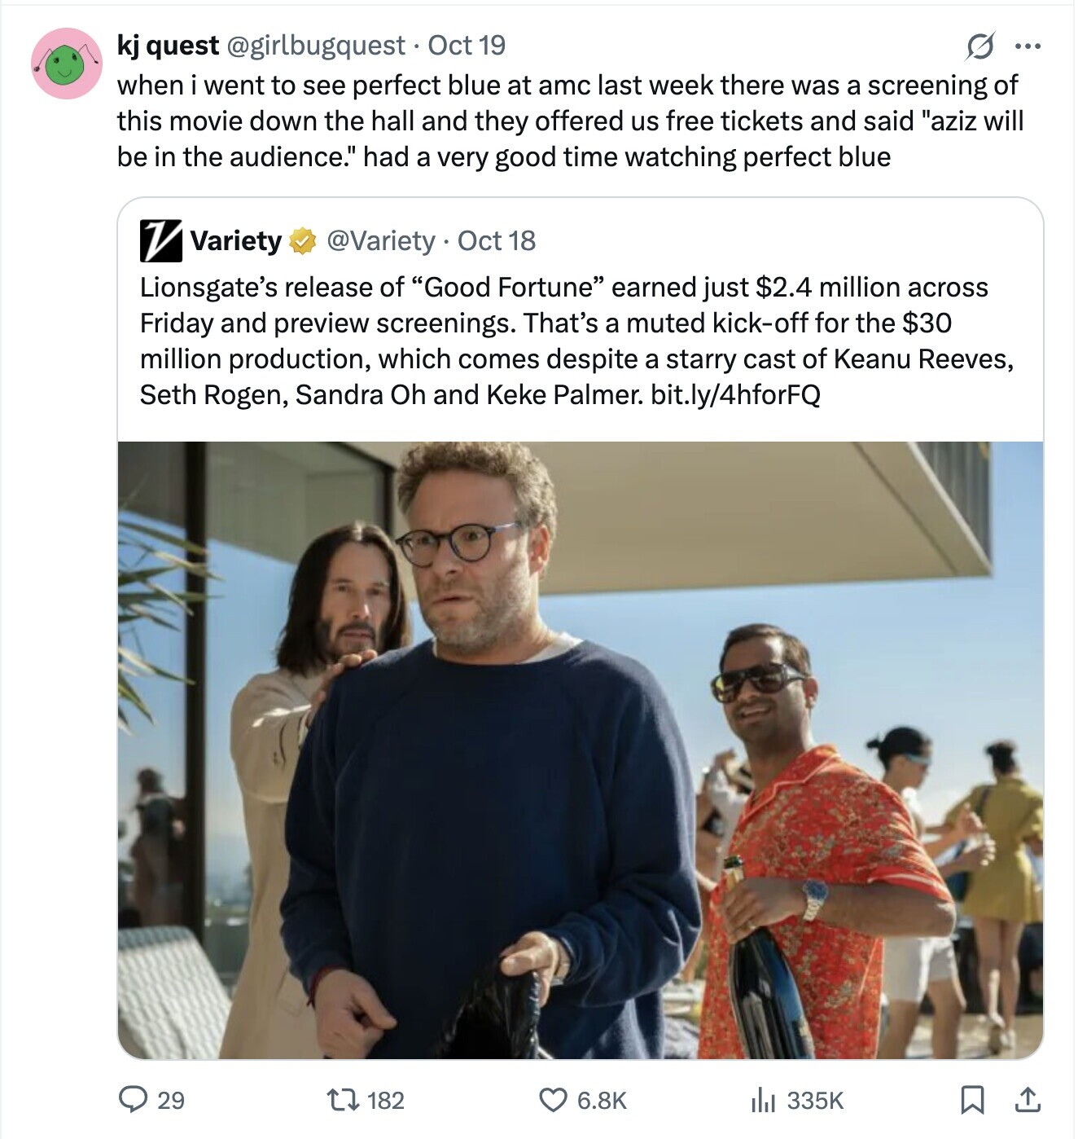View post analytics bar chart icon
The image size is (1078, 1139).
762,1100
